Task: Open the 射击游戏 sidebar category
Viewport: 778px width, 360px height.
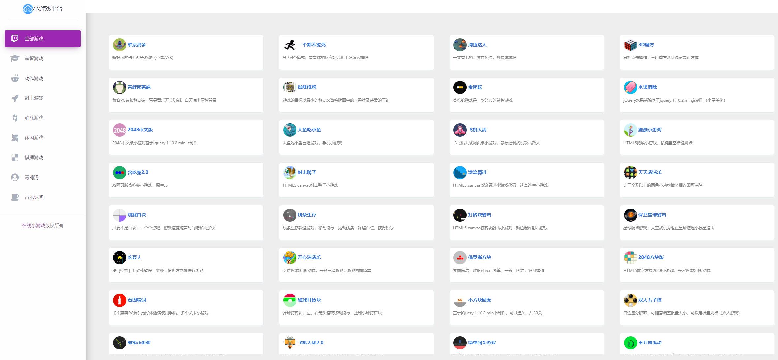Action: tap(34, 98)
